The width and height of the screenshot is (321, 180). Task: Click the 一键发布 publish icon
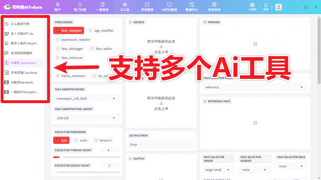[102, 5]
